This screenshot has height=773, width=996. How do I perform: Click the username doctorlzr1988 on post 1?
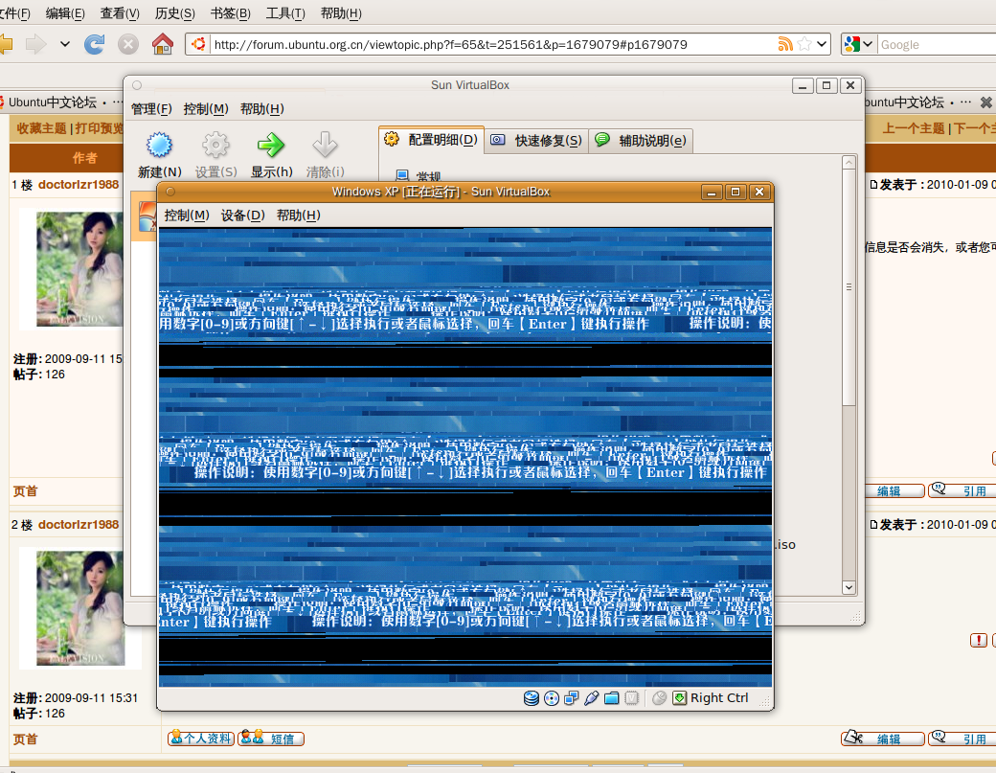pyautogui.click(x=79, y=185)
